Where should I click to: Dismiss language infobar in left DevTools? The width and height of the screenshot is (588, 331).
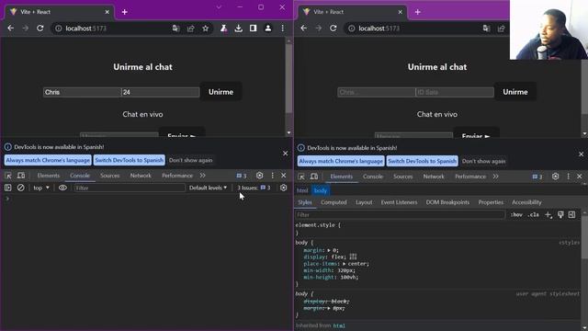286,154
